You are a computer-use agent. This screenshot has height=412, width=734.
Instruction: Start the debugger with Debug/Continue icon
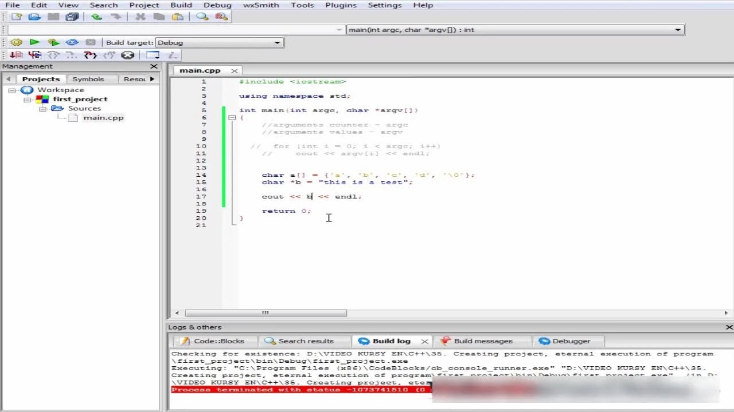coord(16,55)
